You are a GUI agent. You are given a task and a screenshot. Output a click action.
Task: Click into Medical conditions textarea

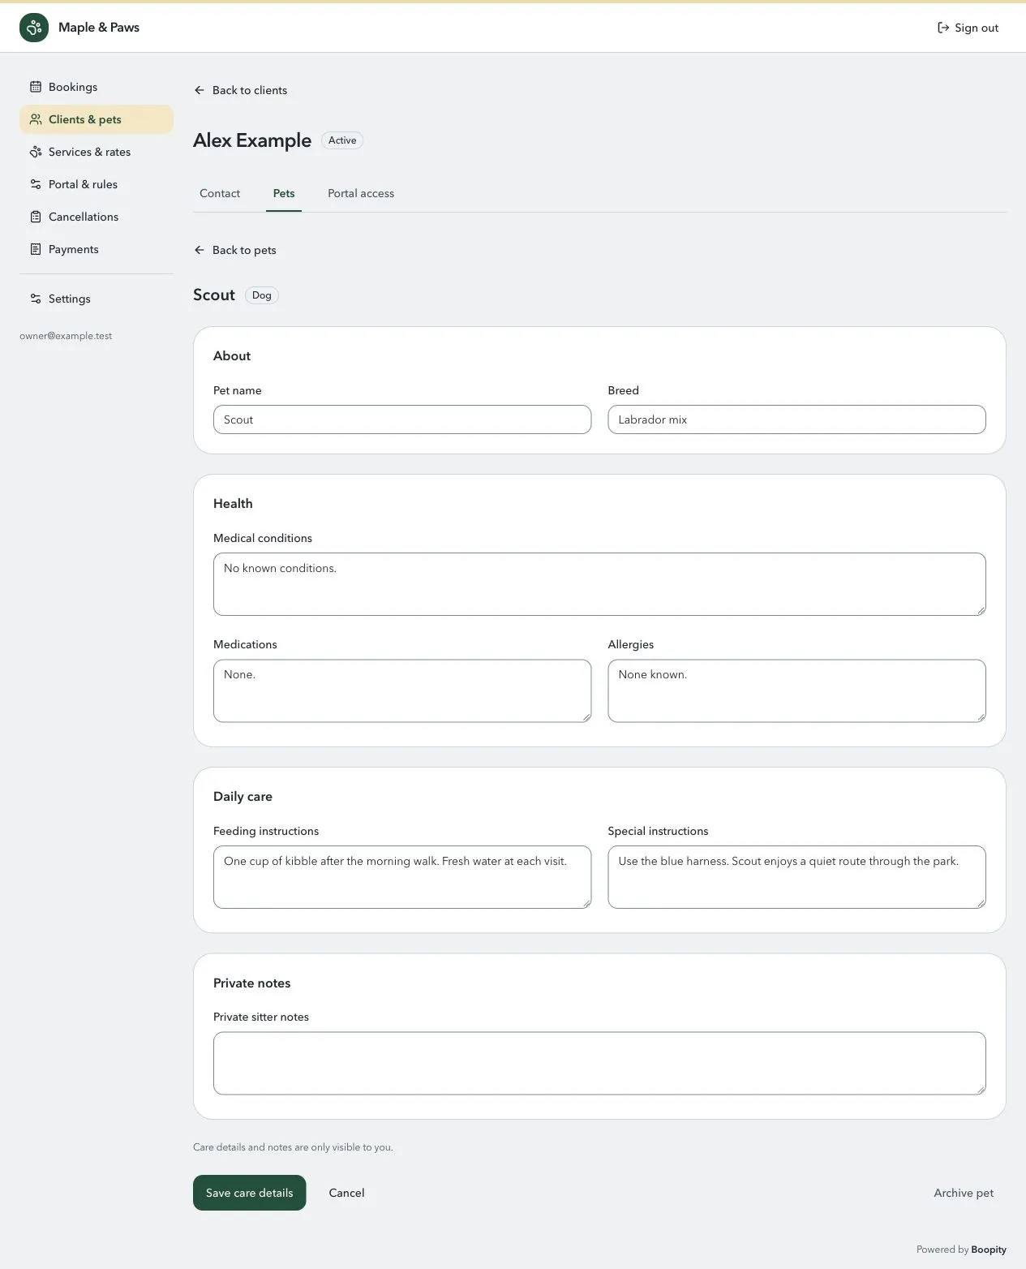click(599, 584)
